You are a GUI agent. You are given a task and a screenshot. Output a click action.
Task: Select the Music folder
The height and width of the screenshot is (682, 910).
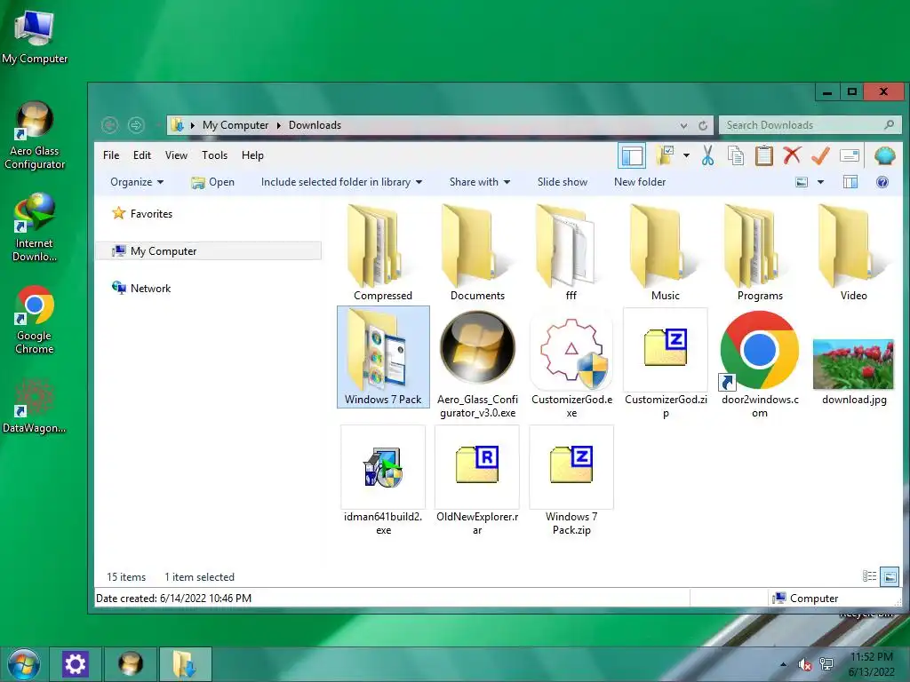665,253
